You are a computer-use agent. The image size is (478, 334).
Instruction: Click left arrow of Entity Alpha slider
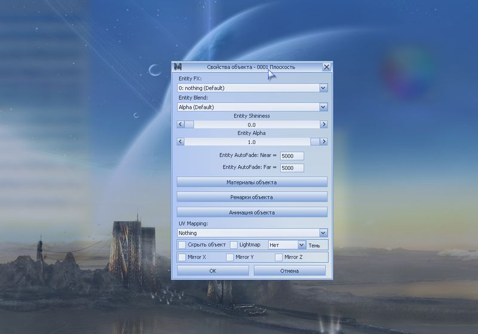click(180, 142)
